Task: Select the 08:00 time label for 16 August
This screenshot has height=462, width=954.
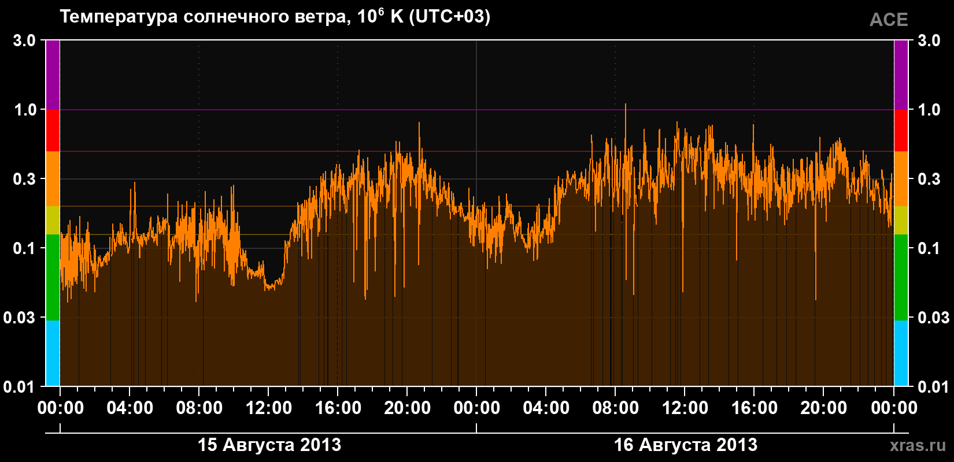Action: coord(616,408)
